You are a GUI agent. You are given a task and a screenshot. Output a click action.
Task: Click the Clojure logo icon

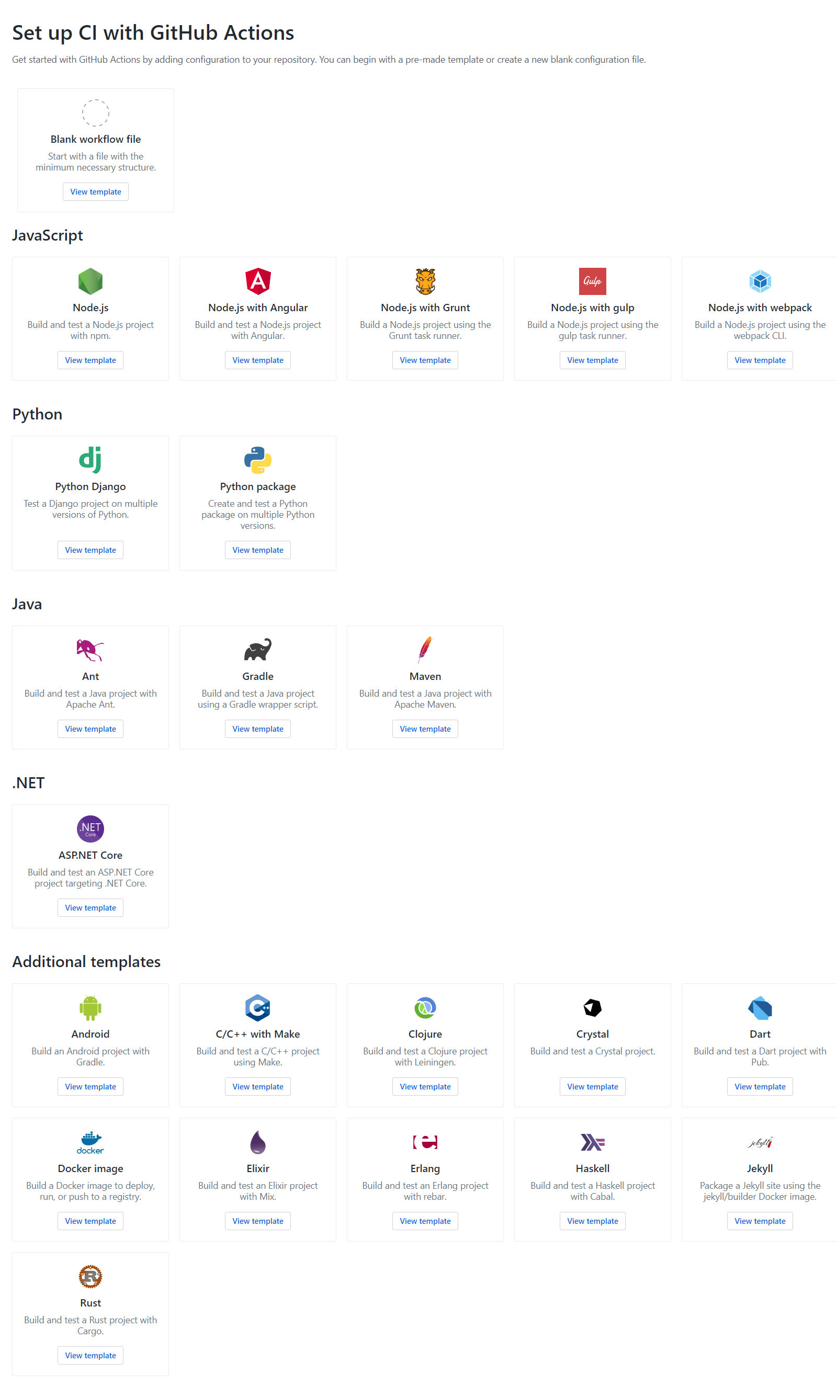425,1007
